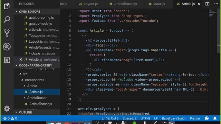Collapse the Open Editors section
The height and width of the screenshot is (124, 221).
coord(17,11)
